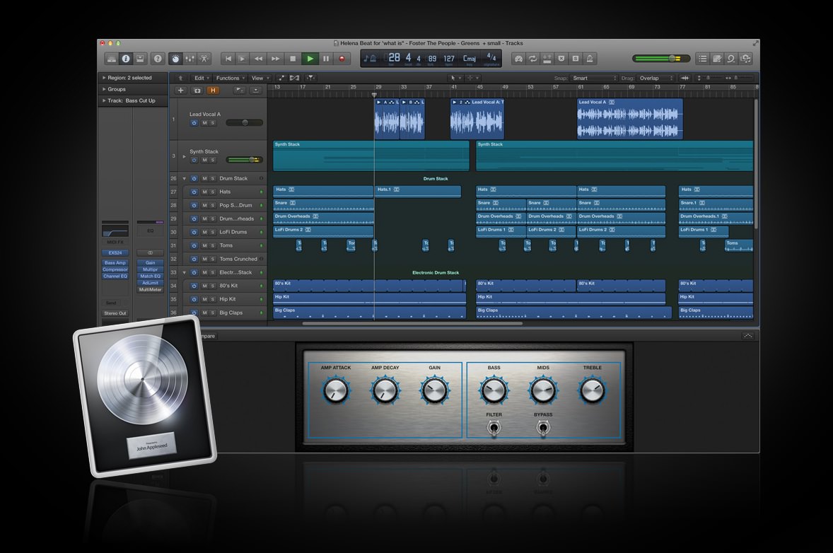This screenshot has width=833, height=553.
Task: Toggle the metronome click
Action: pyautogui.click(x=590, y=59)
